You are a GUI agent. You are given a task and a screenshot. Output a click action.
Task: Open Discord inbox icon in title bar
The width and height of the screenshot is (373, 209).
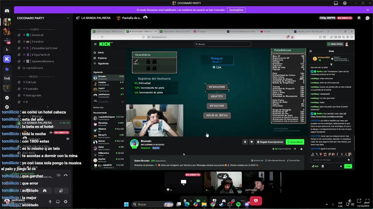tap(336, 3)
